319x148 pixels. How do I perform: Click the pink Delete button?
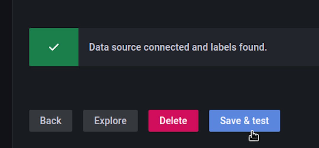click(x=173, y=121)
